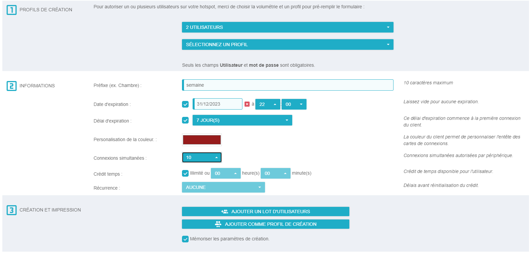The height and width of the screenshot is (254, 531).
Task: Click Ajouter comme profil de création
Action: point(265,224)
